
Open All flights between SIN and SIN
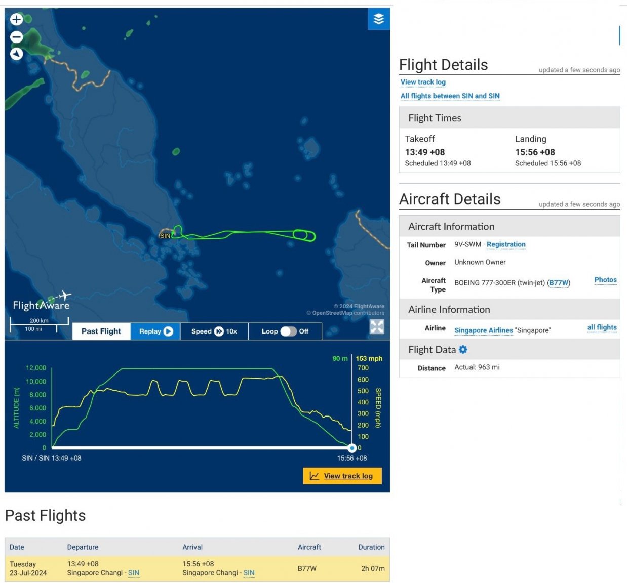450,96
